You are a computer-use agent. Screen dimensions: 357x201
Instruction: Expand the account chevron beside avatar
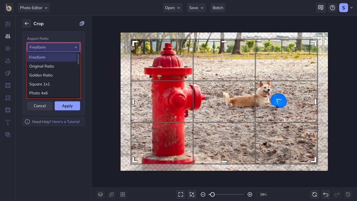pyautogui.click(x=352, y=8)
